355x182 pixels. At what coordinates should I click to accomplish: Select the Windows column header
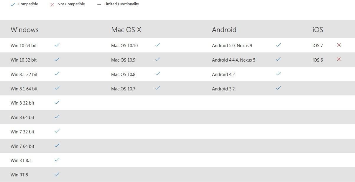pos(24,30)
